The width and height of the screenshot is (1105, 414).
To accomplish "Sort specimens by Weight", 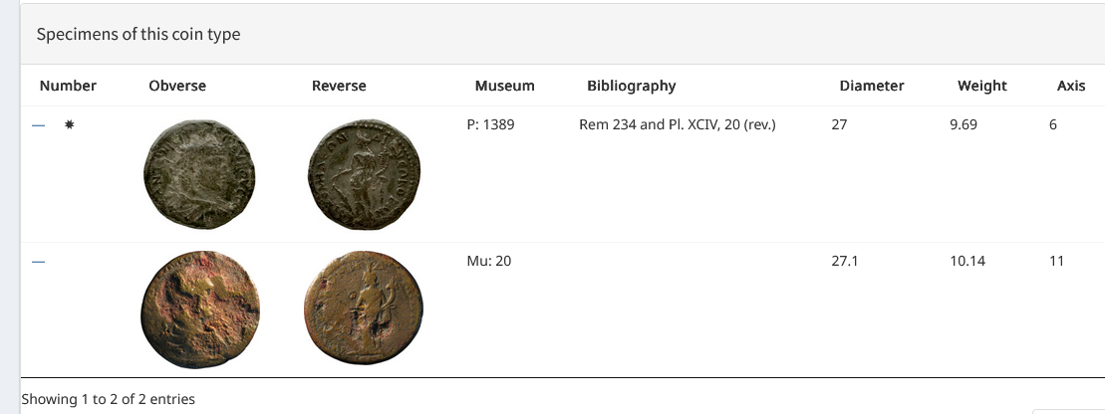I will pos(981,86).
